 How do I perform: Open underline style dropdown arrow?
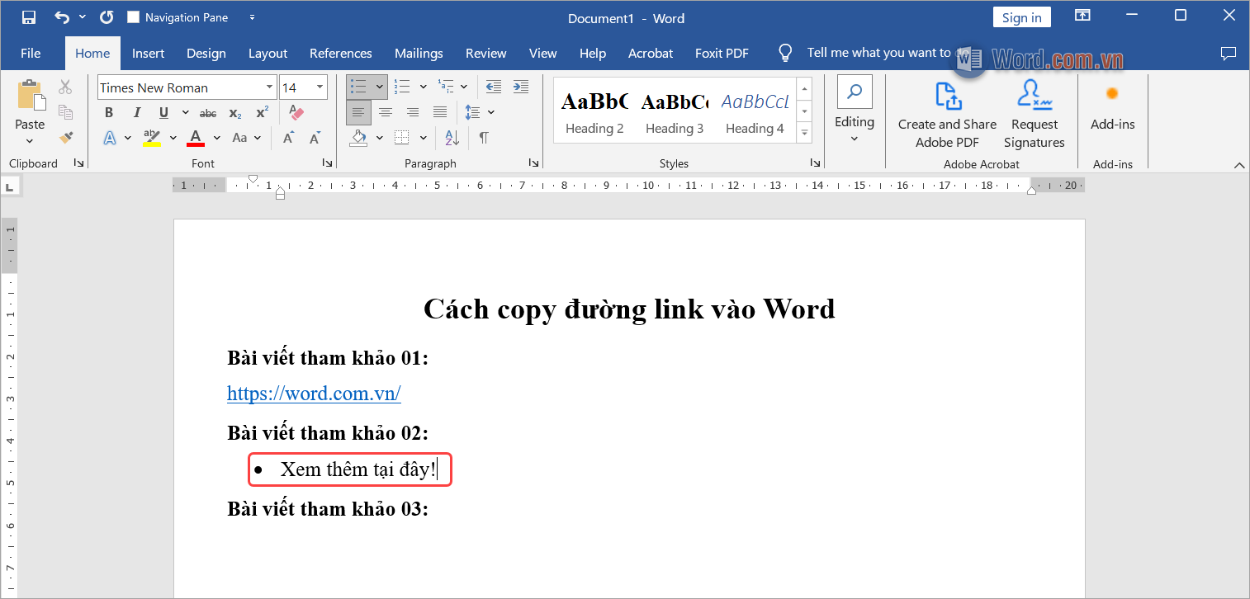click(185, 113)
